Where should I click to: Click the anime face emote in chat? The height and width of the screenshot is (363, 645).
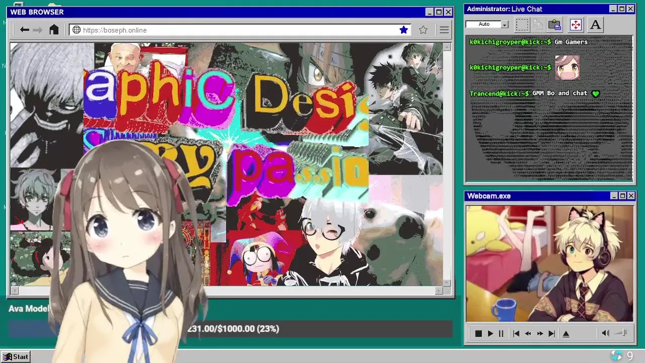tap(567, 68)
